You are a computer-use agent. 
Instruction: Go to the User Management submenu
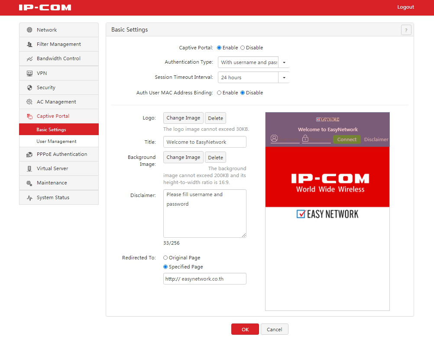[59, 141]
